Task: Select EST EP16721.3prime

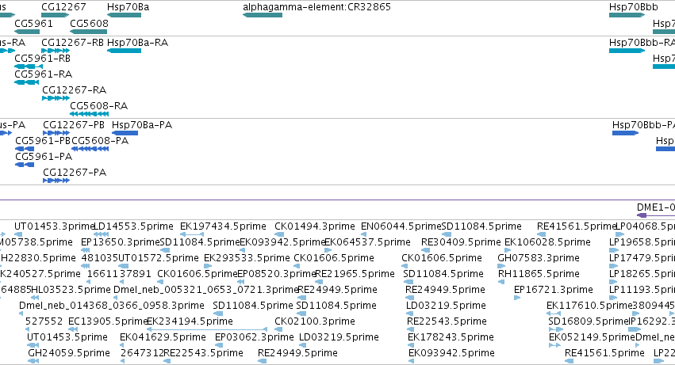Action: [553, 290]
